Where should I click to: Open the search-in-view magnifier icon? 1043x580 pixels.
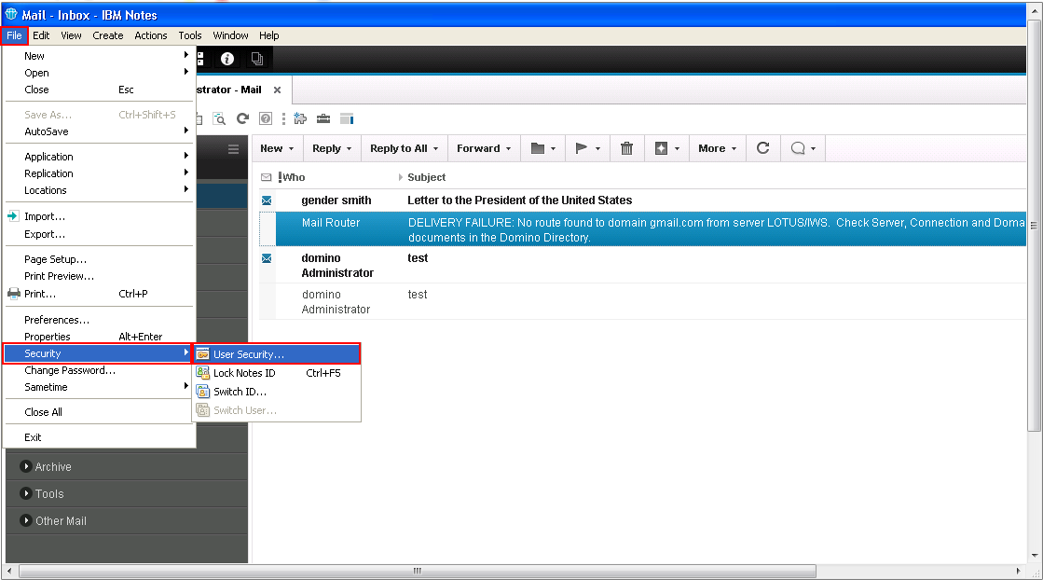coord(219,118)
